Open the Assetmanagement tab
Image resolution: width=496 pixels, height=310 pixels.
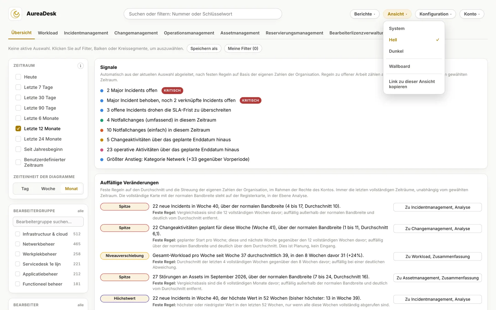[x=240, y=33]
